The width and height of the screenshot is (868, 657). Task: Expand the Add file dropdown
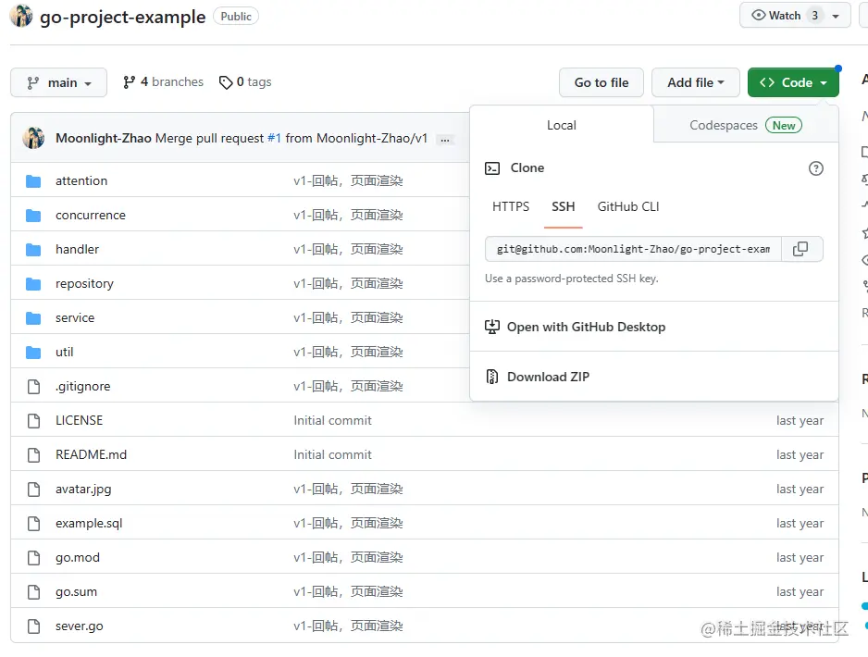point(695,82)
